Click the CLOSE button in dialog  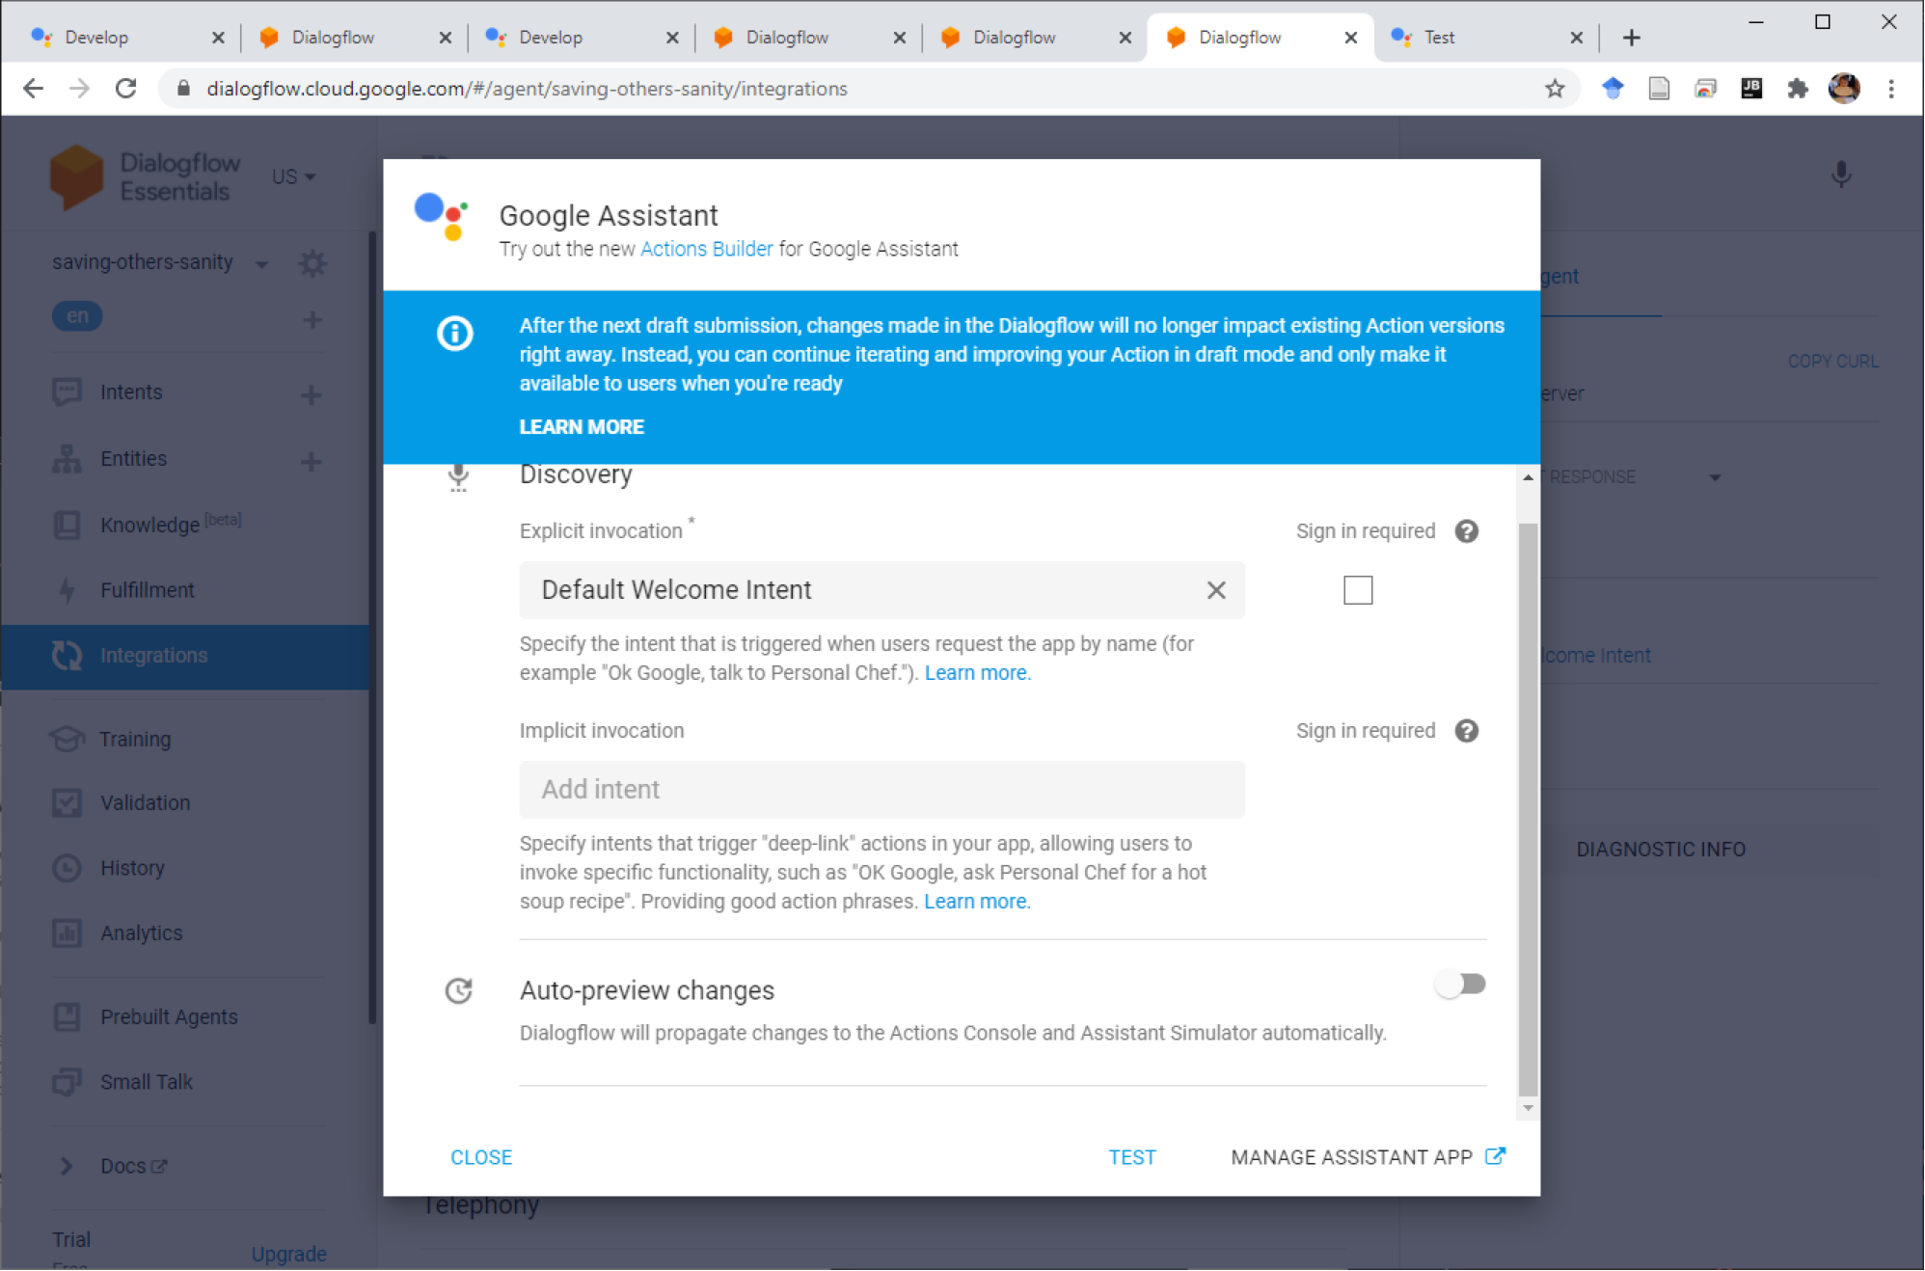pos(481,1158)
